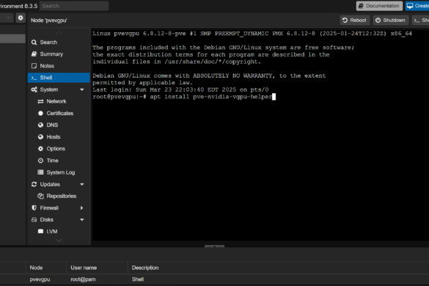This screenshot has height=286, width=429.
Task: Open the System Log entry
Action: (x=56, y=172)
